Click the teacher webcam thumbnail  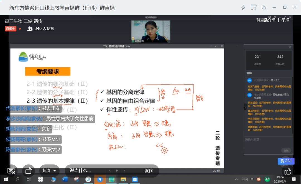pyautogui.click(x=151, y=31)
